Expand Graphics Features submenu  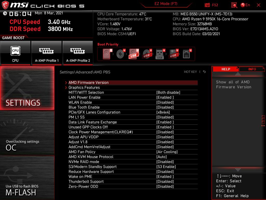coord(133,87)
